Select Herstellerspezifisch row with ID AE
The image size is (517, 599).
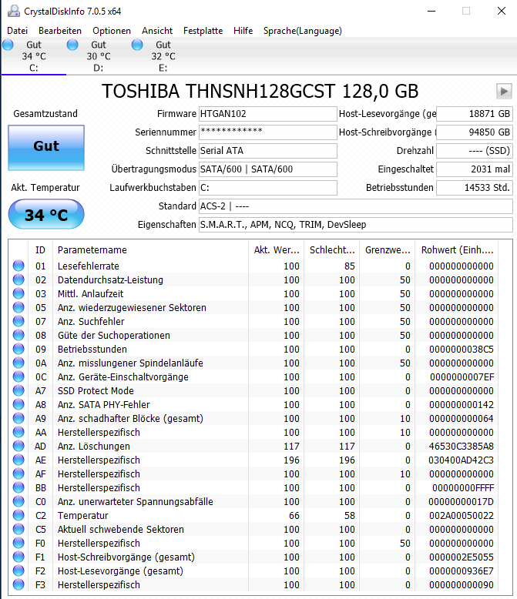coord(254,460)
